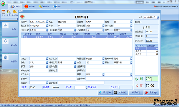Click the 收到 received amount input field
Image resolution: width=179 pixels, height=107 pixels.
pyautogui.click(x=152, y=79)
